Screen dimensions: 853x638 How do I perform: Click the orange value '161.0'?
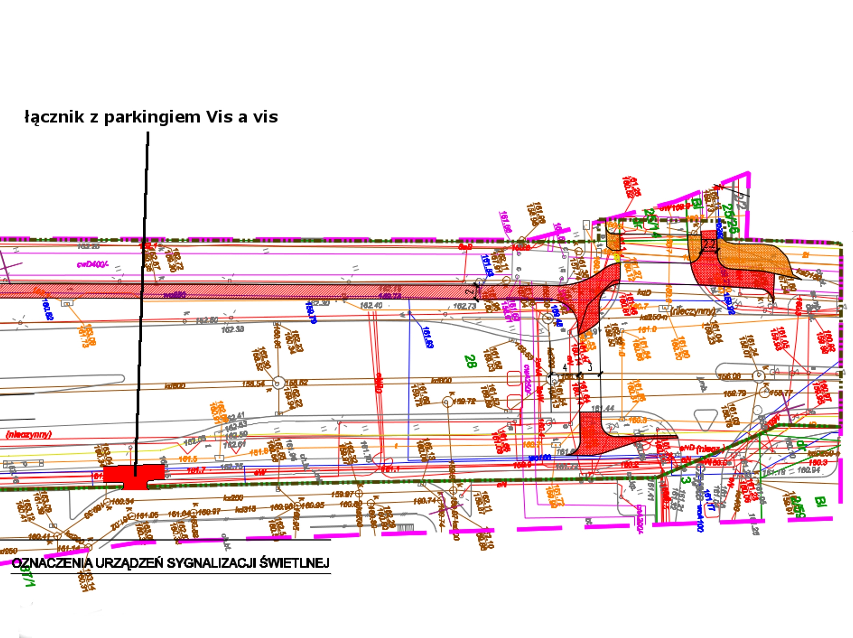coord(647,329)
